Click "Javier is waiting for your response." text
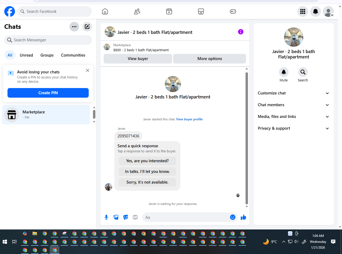This screenshot has height=254, width=342. point(173,204)
